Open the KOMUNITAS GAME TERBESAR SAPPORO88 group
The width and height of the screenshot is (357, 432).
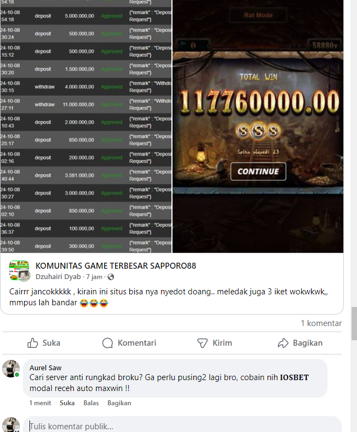point(116,266)
